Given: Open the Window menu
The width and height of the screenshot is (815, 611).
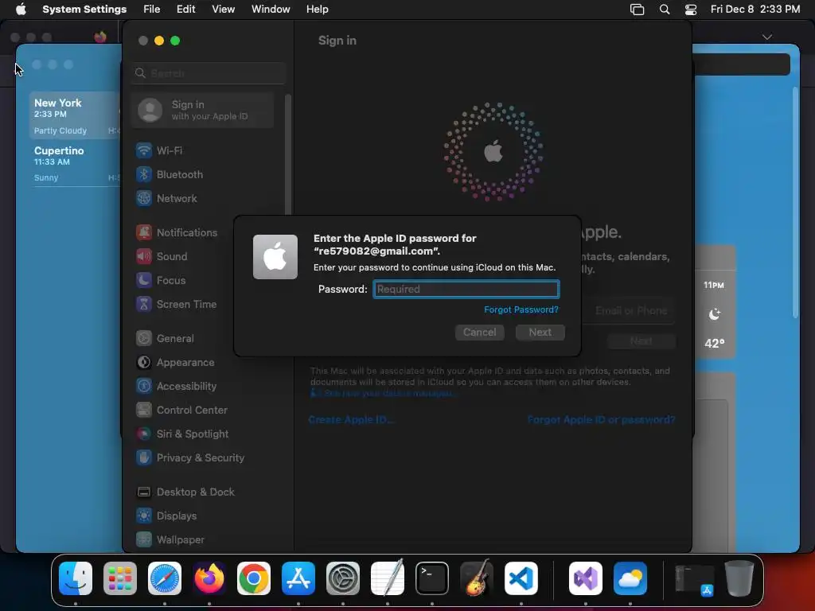Looking at the screenshot, I should [271, 10].
